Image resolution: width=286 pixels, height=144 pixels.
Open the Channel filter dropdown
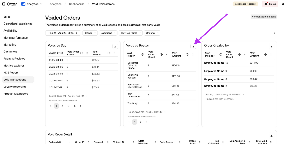(152, 33)
